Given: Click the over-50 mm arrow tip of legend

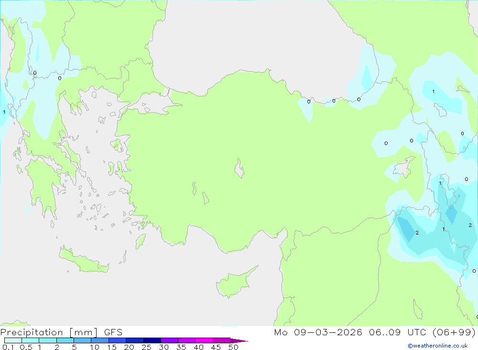Looking at the screenshot, I should click(239, 341).
